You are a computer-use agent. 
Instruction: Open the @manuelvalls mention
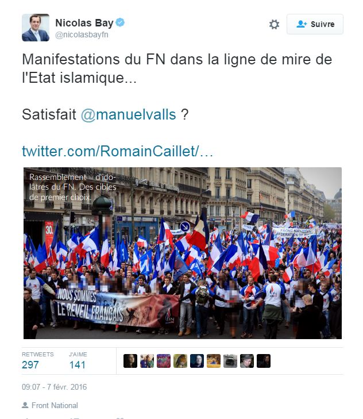click(128, 114)
